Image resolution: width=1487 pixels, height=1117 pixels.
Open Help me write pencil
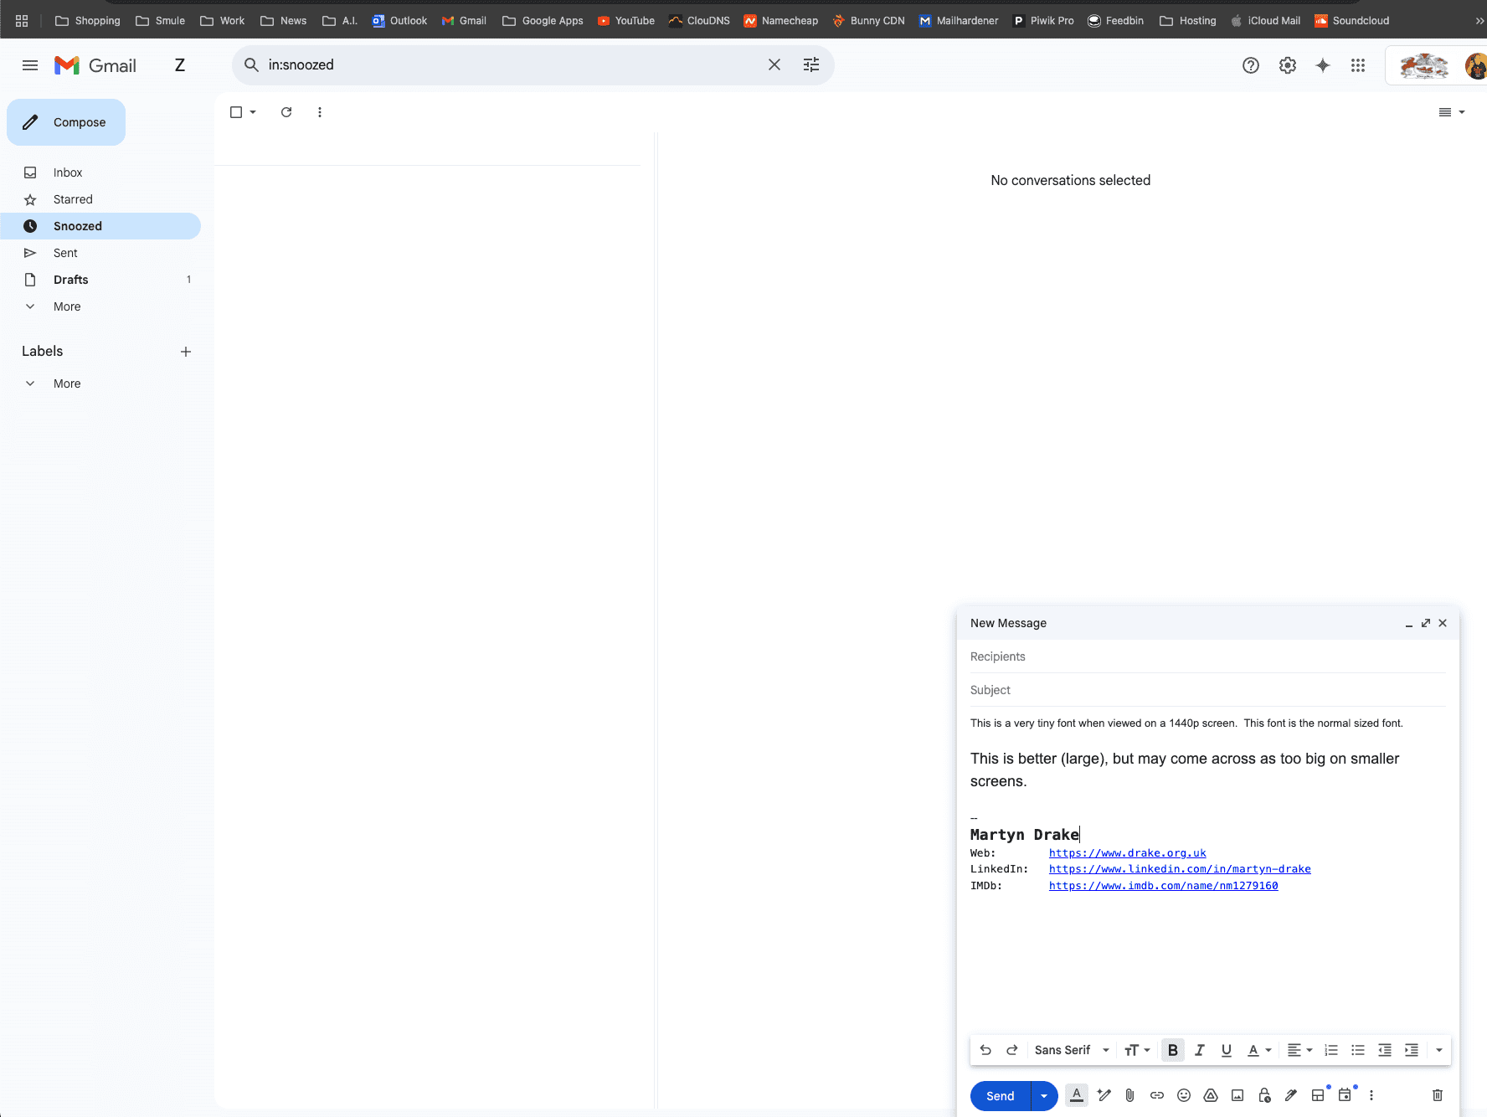(x=1104, y=1095)
